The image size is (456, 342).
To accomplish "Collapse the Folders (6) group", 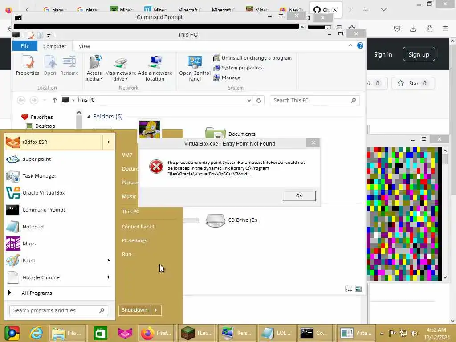I will tap(89, 117).
